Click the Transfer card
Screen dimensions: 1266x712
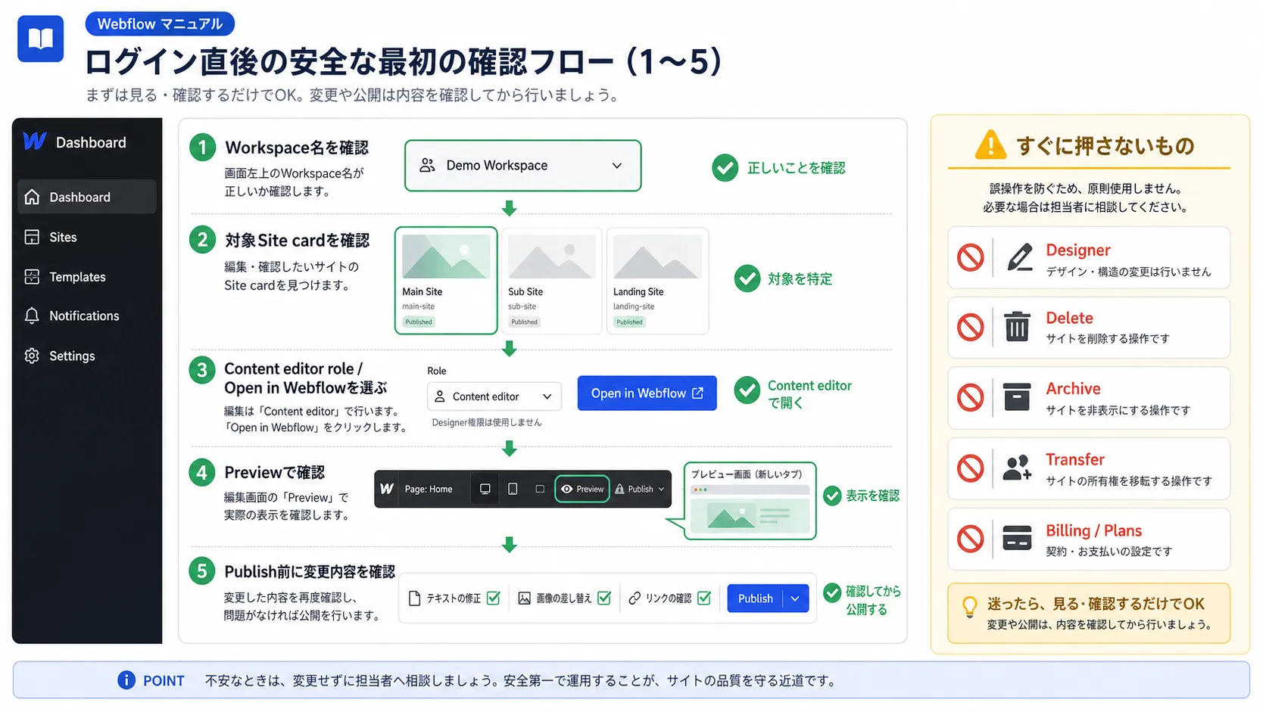tap(1089, 468)
